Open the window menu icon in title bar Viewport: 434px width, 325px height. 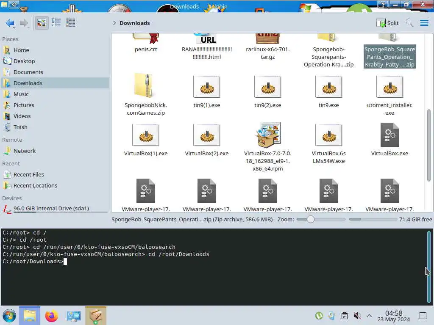click(x=14, y=4)
